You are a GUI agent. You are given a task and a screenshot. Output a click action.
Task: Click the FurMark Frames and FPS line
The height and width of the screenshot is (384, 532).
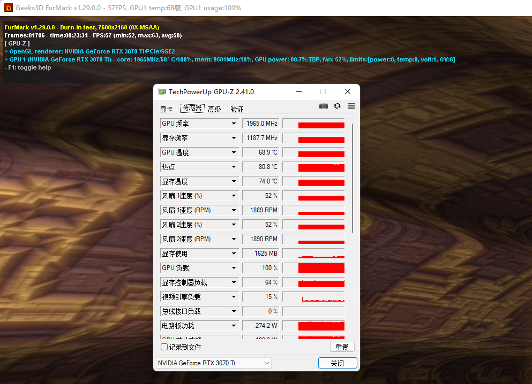point(93,35)
